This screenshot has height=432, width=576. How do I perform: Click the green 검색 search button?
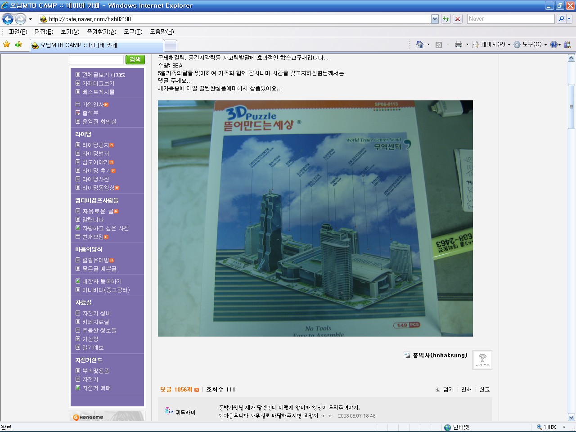click(x=135, y=59)
